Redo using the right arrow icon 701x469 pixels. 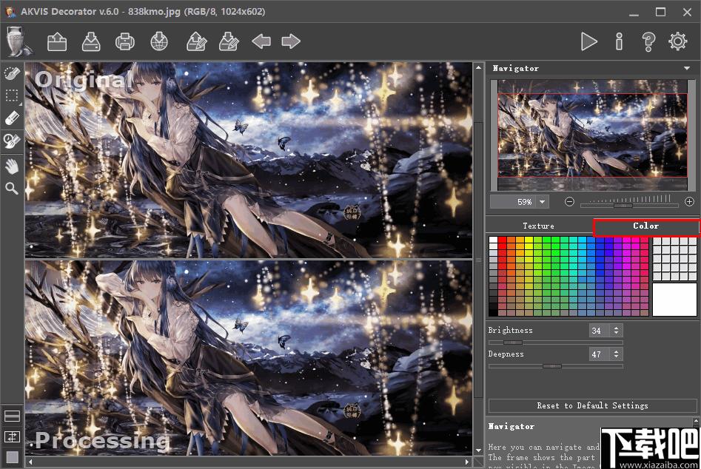coord(291,41)
